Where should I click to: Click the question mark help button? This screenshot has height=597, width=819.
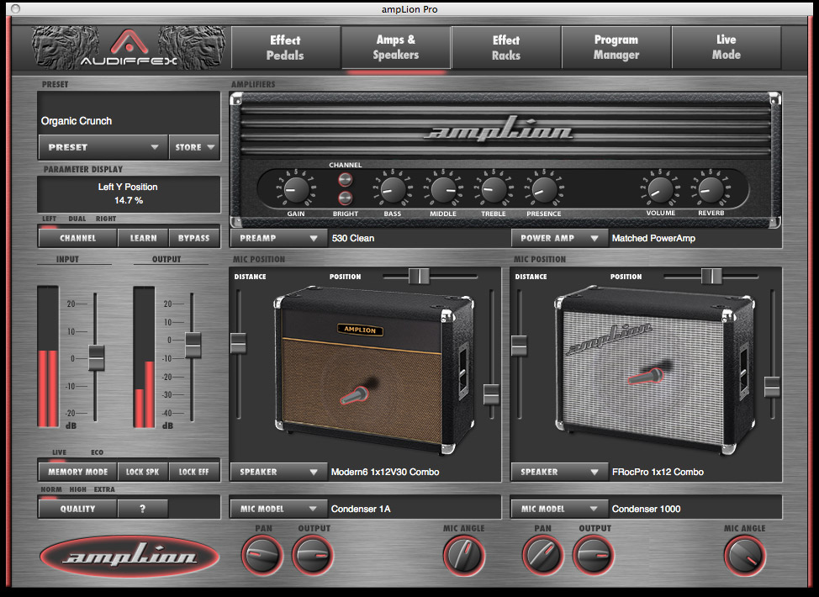(143, 509)
